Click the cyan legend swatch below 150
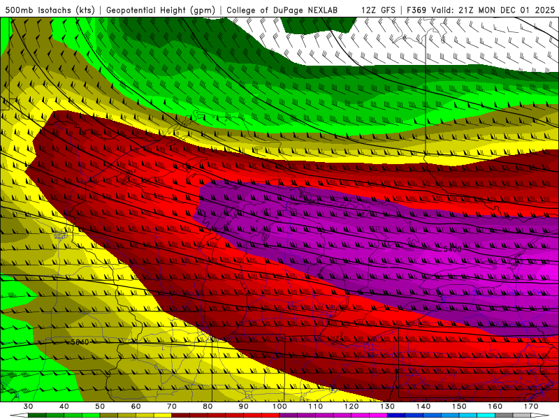 [468, 416]
